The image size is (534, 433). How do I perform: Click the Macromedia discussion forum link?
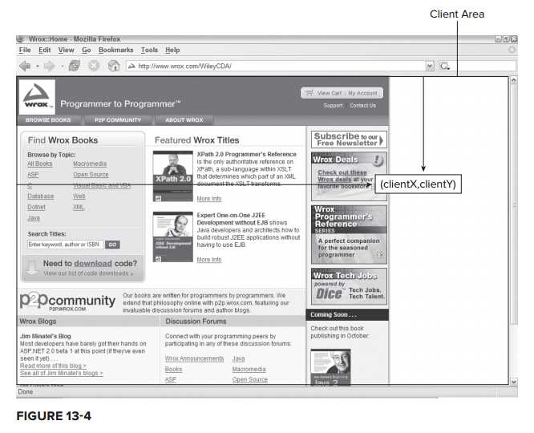(249, 370)
